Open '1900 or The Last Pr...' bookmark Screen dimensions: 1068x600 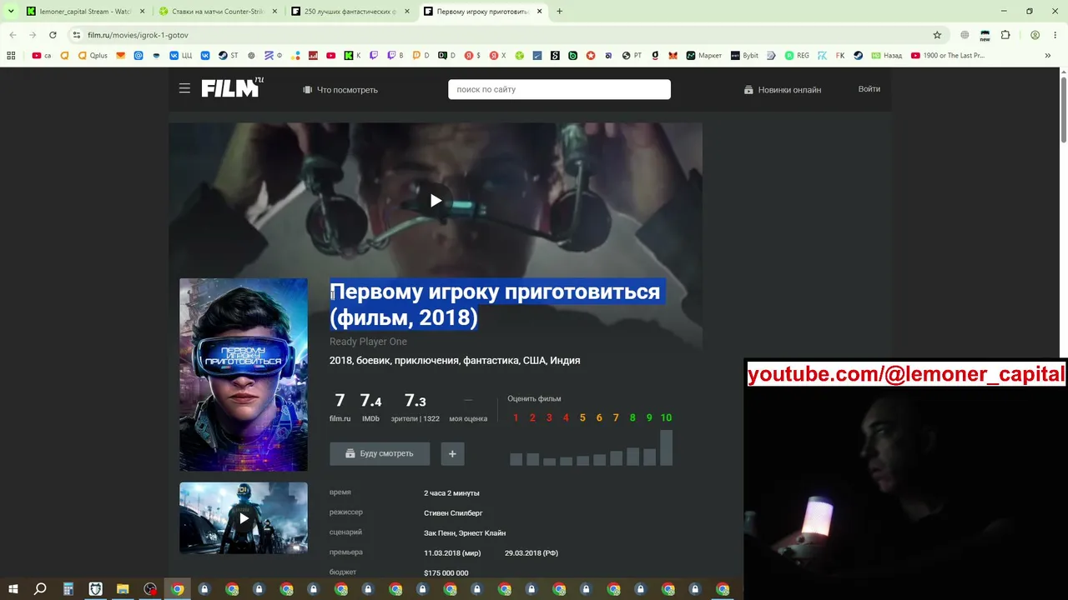pos(948,56)
